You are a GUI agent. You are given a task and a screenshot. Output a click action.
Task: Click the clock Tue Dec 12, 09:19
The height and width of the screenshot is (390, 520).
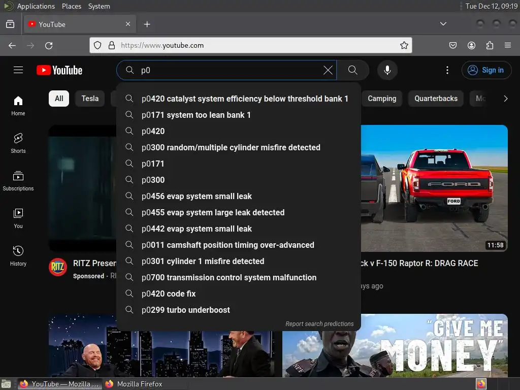coord(491,6)
